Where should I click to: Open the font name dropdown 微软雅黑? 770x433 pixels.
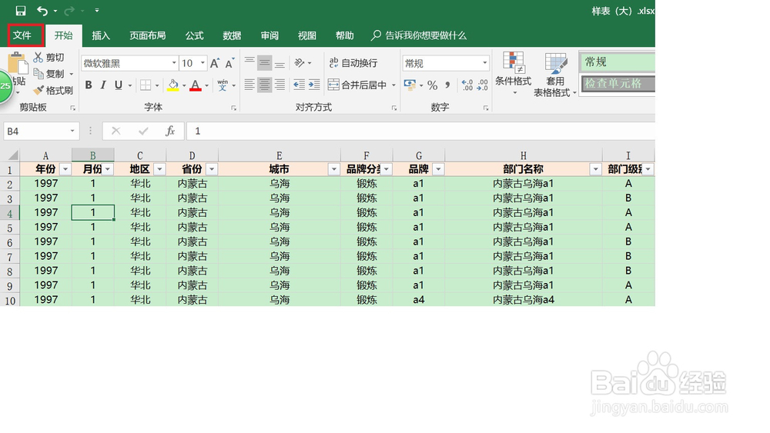click(x=174, y=63)
